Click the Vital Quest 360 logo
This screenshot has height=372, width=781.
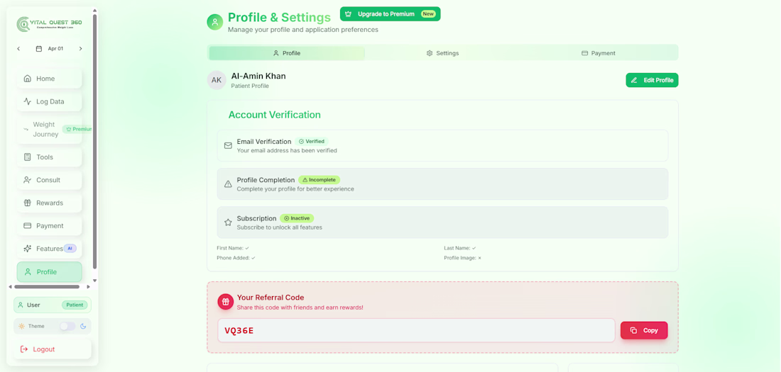[x=49, y=25]
